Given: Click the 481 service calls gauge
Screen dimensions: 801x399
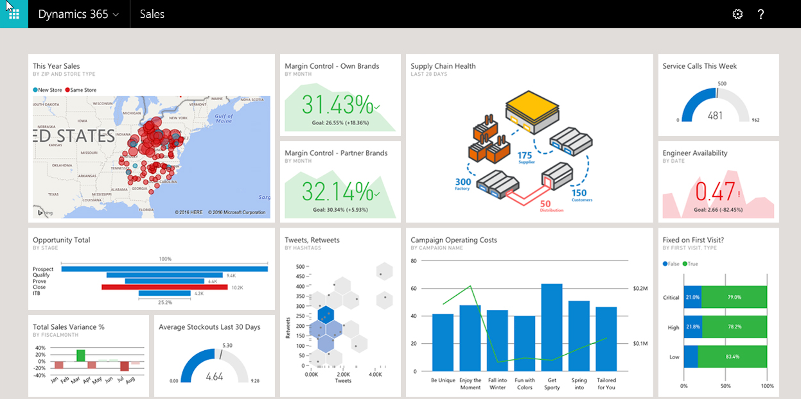Looking at the screenshot, I should (714, 105).
